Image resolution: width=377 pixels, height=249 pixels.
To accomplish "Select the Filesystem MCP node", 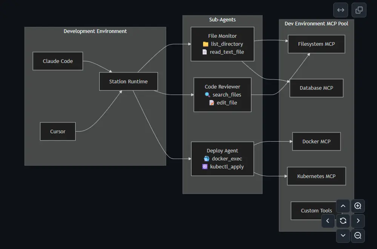I will [316, 44].
